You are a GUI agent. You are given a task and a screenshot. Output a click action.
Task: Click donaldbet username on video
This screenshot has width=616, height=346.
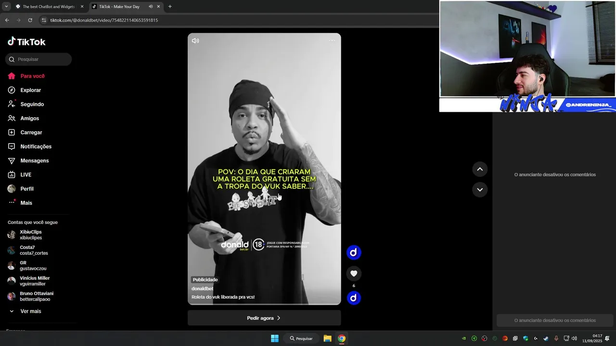pyautogui.click(x=203, y=289)
